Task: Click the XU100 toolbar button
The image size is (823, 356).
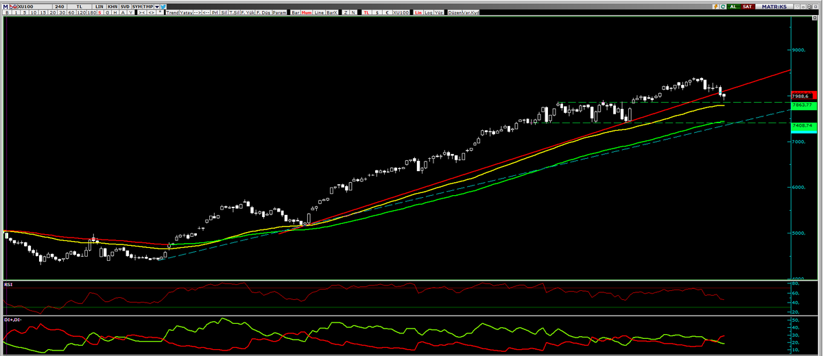Action: (x=401, y=13)
